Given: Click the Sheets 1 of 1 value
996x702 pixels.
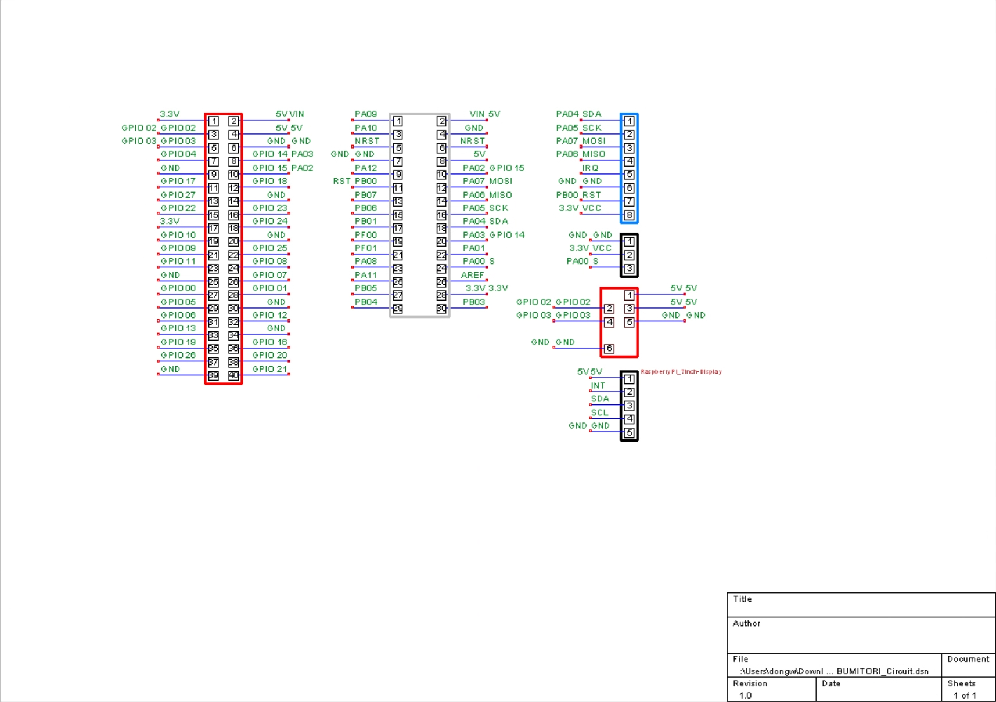Looking at the screenshot, I should 965,695.
